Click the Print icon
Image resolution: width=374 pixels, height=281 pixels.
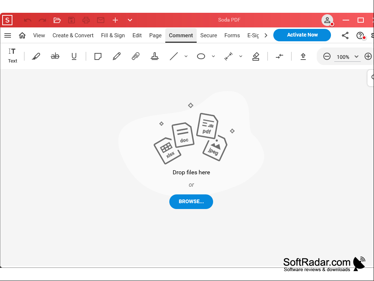tap(86, 20)
